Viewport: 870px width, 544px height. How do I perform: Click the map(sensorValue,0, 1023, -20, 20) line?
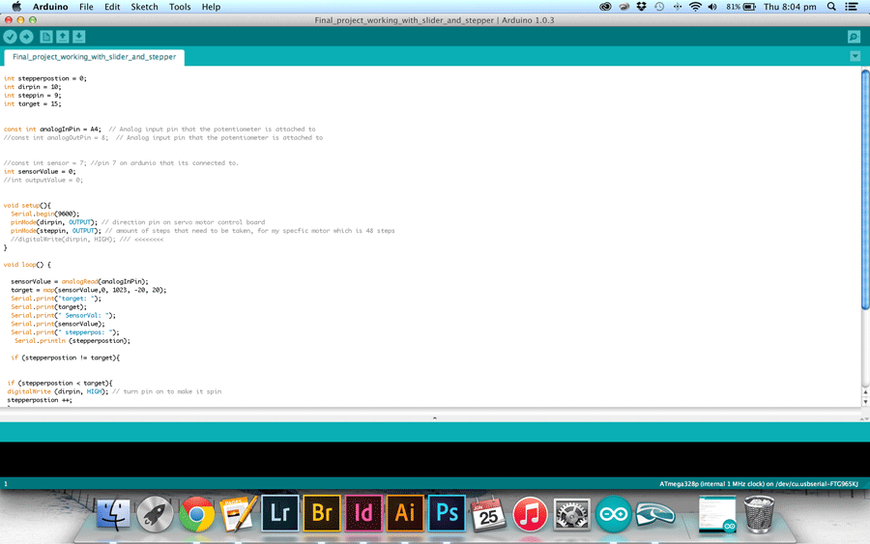coord(88,290)
